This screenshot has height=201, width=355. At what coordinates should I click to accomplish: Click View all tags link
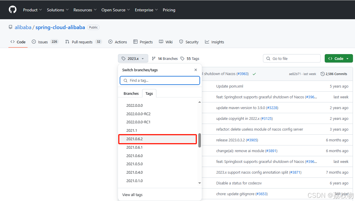coord(132,195)
